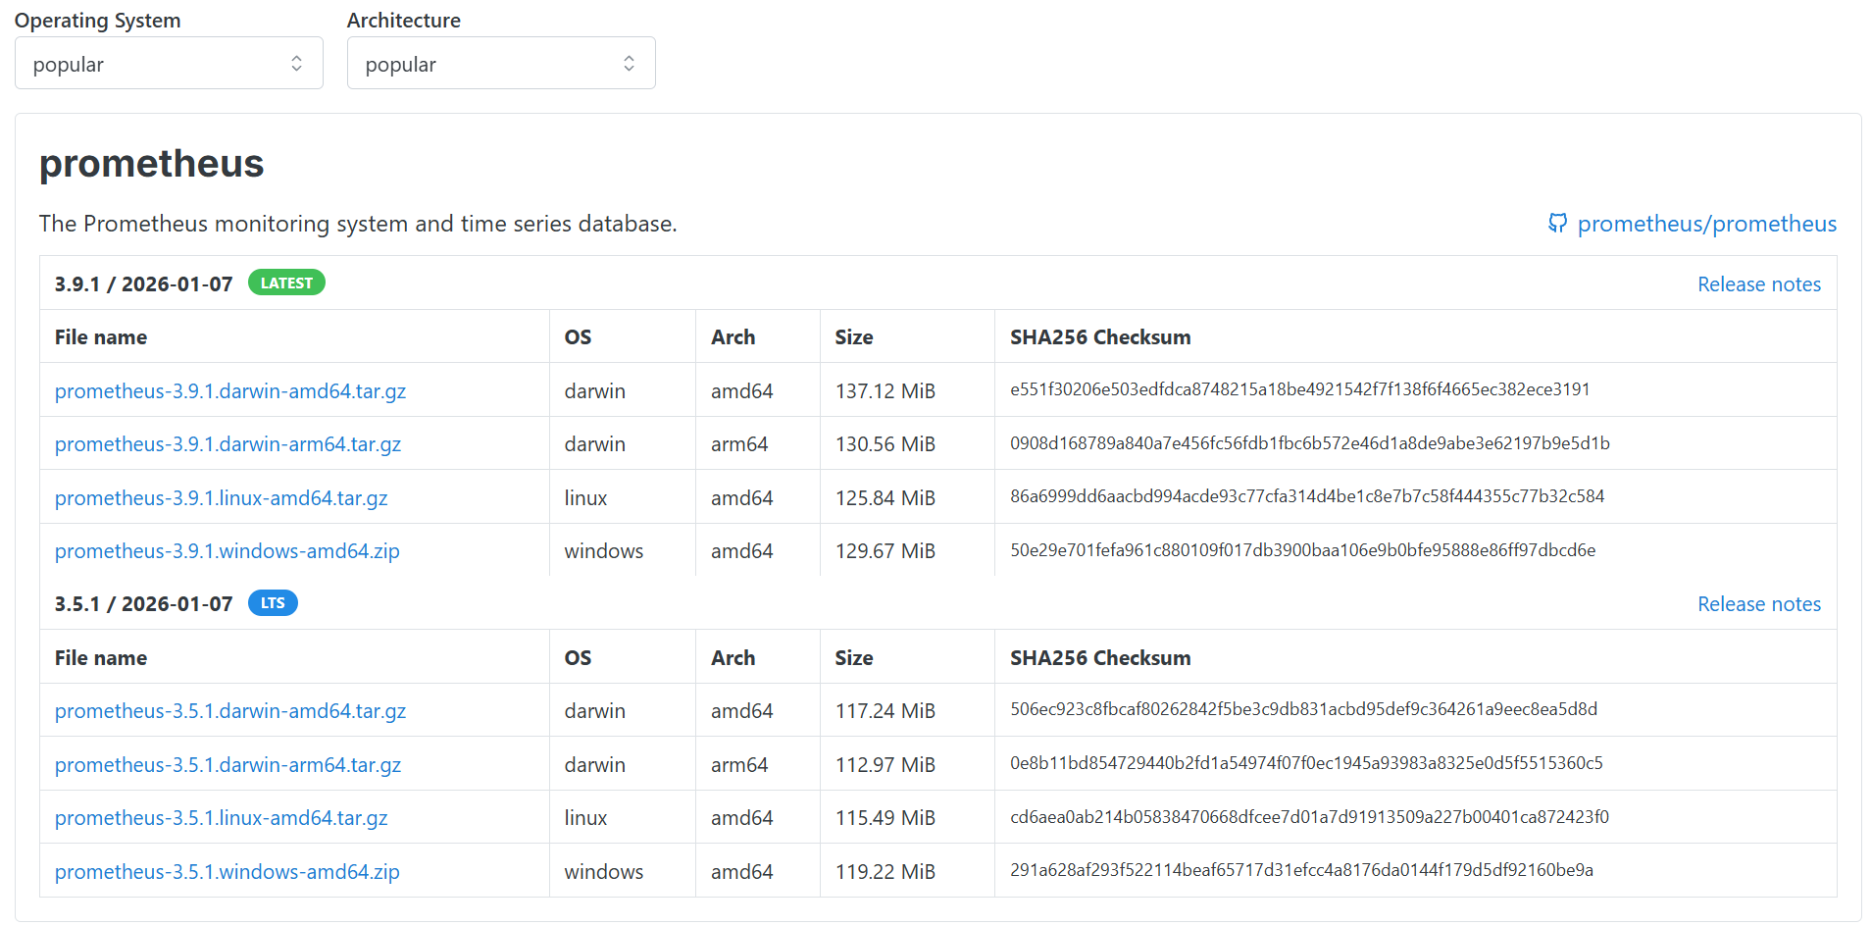The image size is (1871, 926).
Task: Select checksum starting with e551f30206e5
Action: (1300, 389)
